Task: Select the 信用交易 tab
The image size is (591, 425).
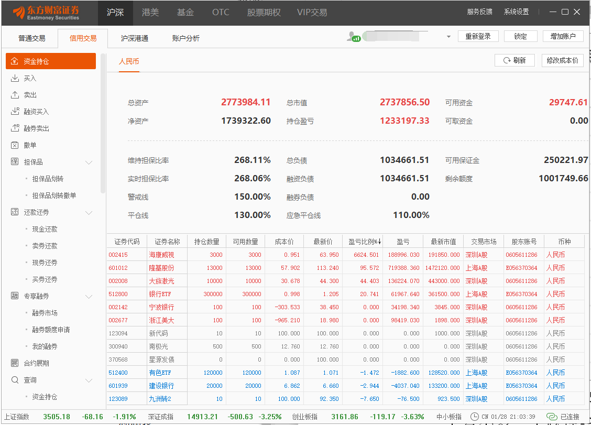Action: [83, 38]
